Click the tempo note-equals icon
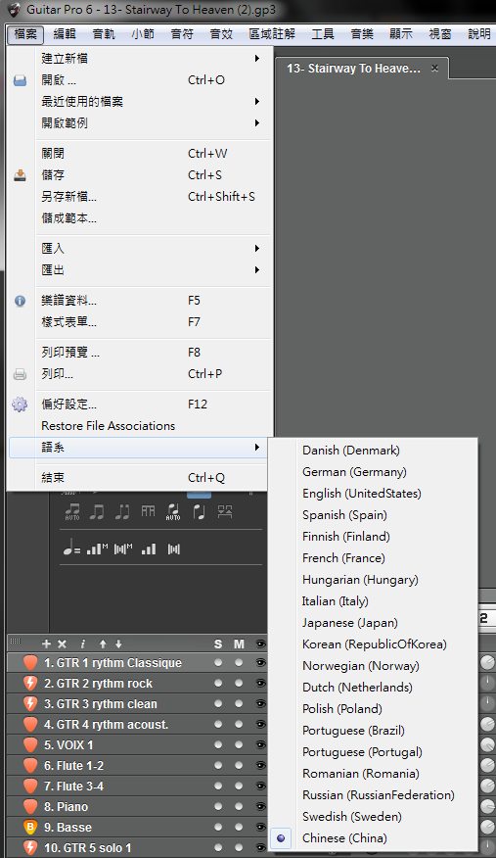 (x=71, y=548)
